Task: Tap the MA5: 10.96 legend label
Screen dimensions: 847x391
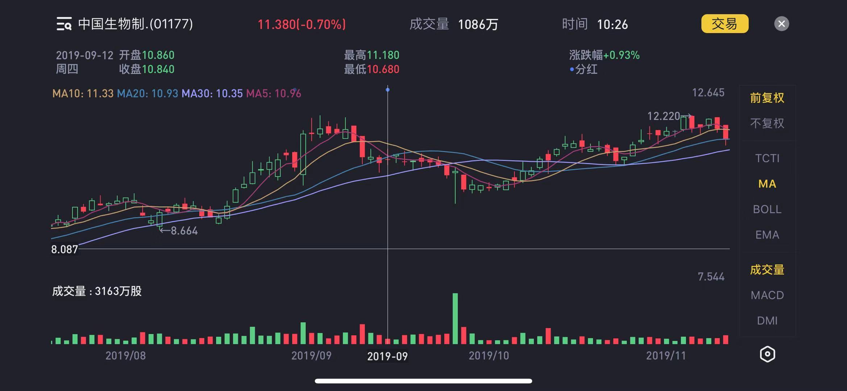Action: pos(274,93)
